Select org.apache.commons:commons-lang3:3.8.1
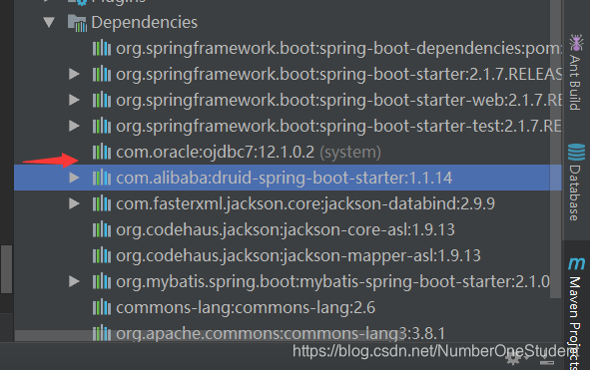590x370 pixels. [x=281, y=334]
